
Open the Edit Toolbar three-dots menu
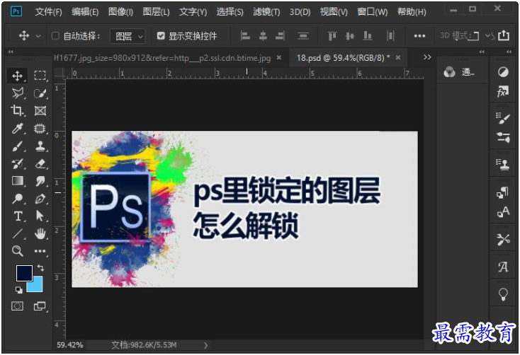[40, 251]
